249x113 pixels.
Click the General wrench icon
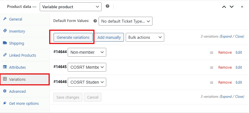(x=5, y=19)
